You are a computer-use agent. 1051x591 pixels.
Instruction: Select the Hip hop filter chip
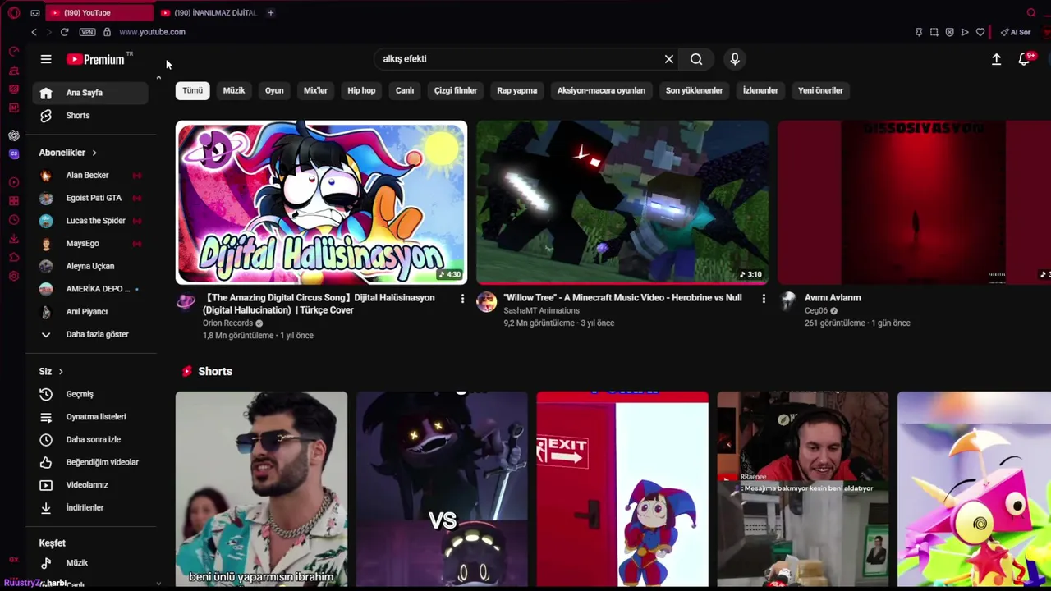[x=361, y=90]
